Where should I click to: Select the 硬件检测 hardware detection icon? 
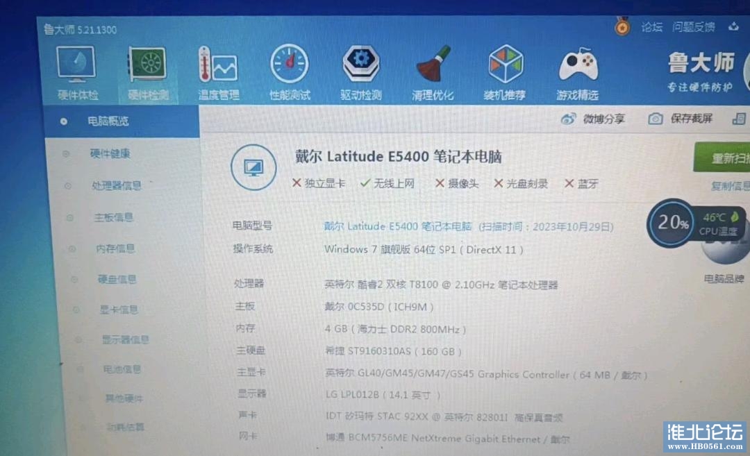147,67
